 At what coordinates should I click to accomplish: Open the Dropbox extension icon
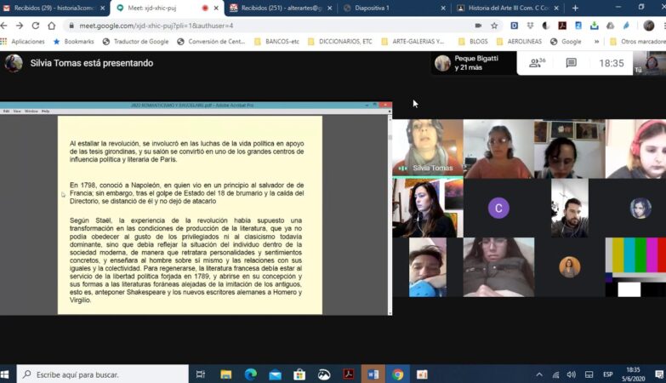click(530, 26)
